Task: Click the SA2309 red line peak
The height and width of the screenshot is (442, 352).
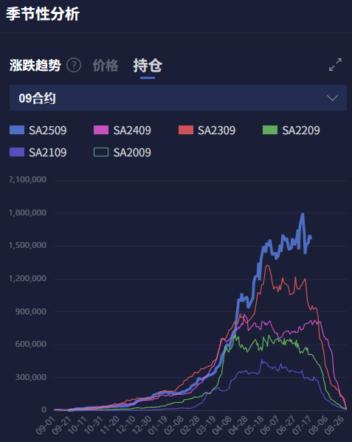Action: (267, 266)
